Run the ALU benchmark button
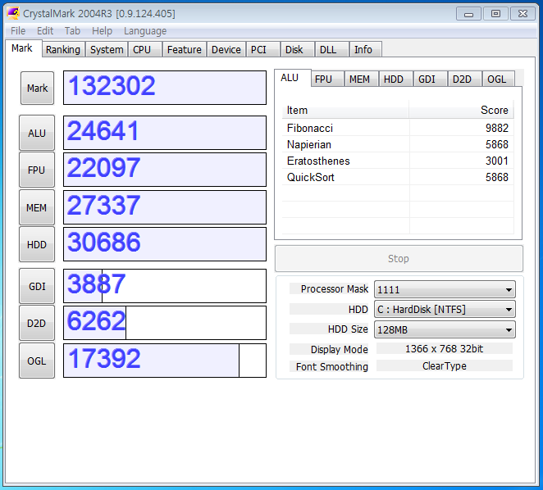543x490 pixels. 37,133
